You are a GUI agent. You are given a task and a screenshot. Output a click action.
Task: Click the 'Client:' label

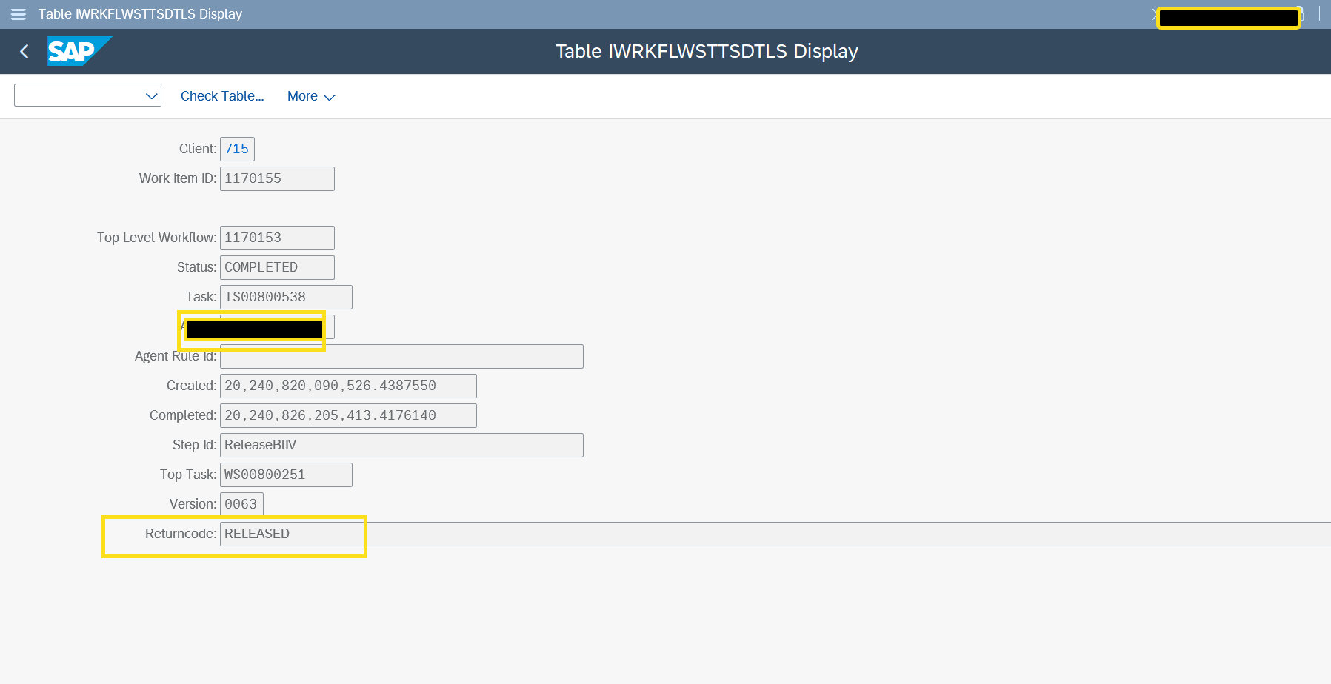(x=198, y=149)
